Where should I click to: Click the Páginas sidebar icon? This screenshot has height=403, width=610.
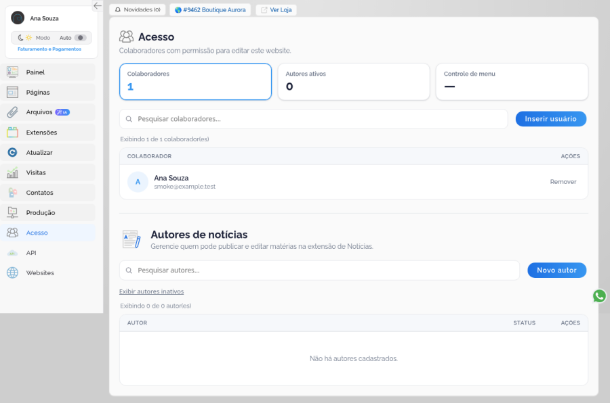click(12, 92)
